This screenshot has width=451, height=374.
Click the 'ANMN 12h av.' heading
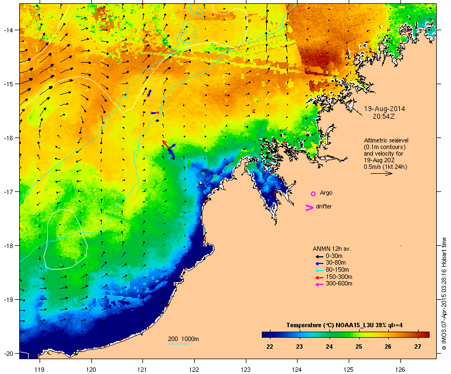tap(332, 249)
